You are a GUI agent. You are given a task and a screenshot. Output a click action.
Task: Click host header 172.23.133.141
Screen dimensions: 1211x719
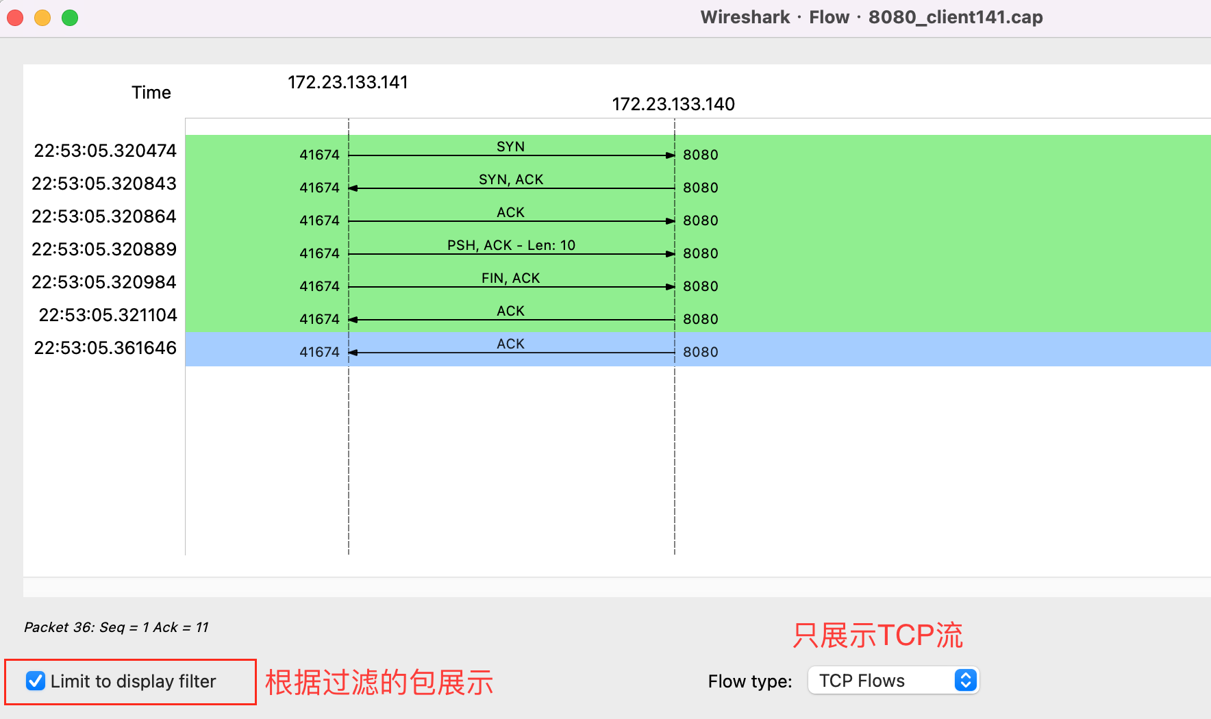(348, 82)
